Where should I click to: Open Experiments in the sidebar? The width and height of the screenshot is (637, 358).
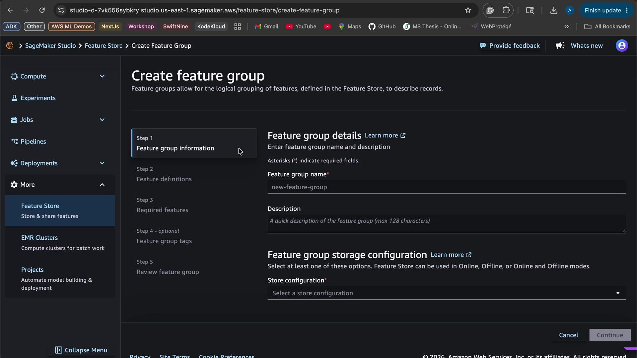pos(38,98)
